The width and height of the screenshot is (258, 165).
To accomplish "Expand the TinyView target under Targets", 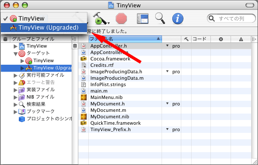I will click(x=22, y=61).
